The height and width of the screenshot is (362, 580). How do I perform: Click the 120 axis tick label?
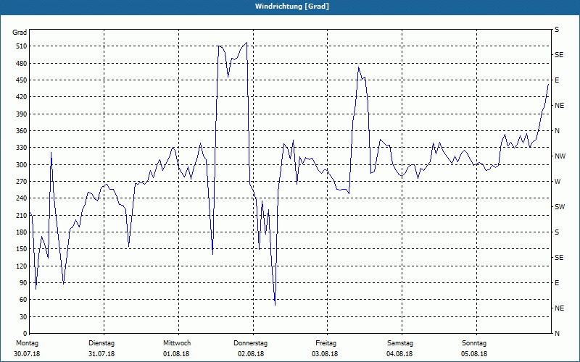(22, 266)
